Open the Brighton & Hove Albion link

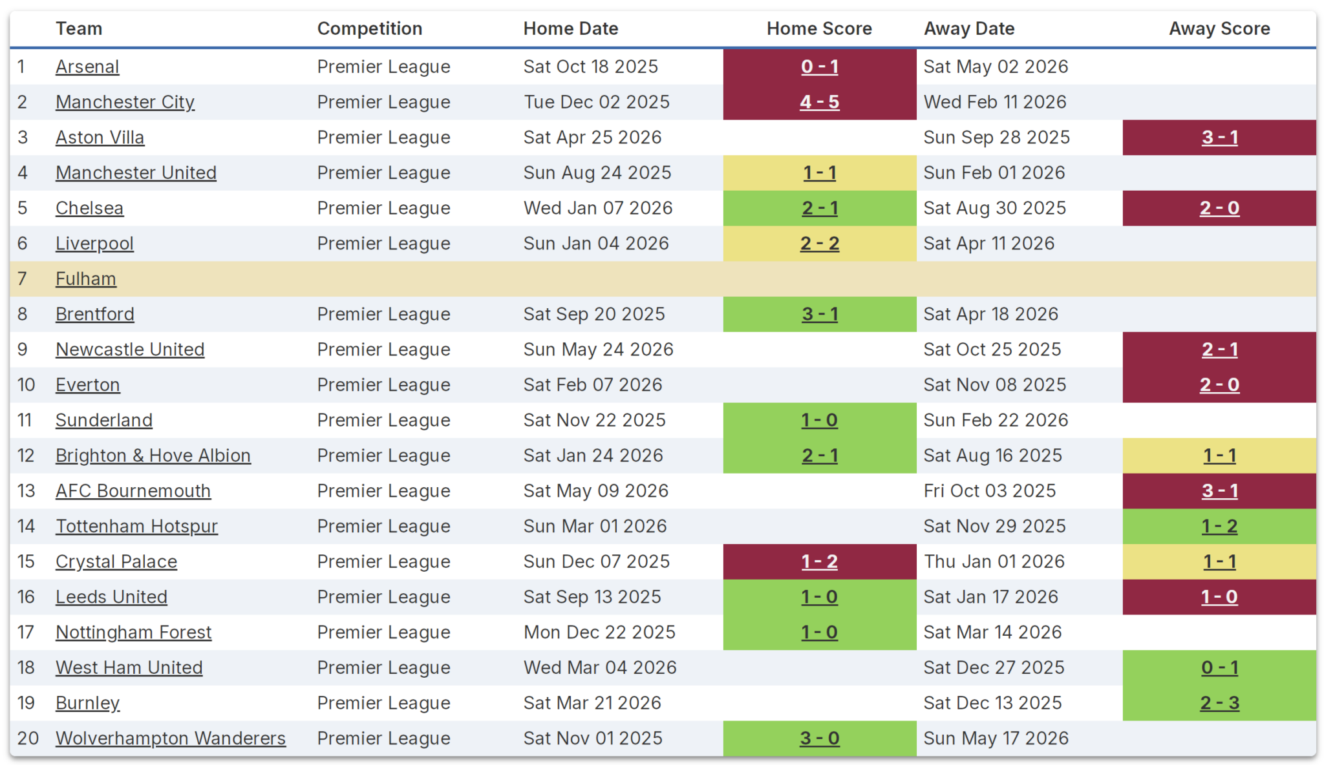153,456
